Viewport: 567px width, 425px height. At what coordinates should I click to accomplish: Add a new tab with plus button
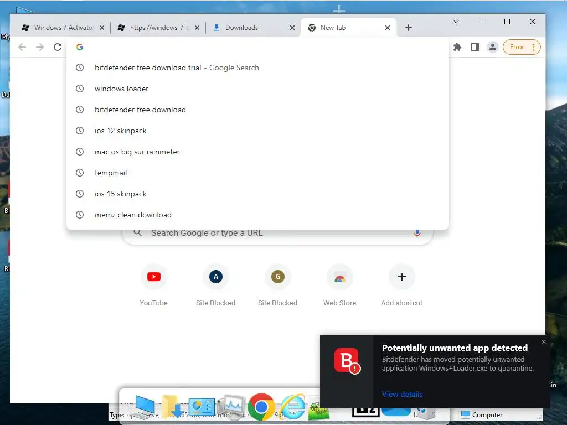[x=409, y=28]
